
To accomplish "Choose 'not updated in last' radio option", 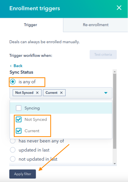I will tap(13, 159).
